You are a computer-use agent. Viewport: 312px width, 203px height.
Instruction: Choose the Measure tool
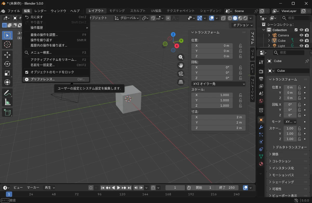(x=7, y=102)
